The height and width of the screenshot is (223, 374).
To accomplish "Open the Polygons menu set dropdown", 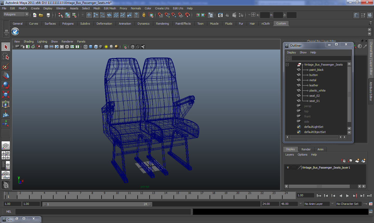I will (x=16, y=15).
